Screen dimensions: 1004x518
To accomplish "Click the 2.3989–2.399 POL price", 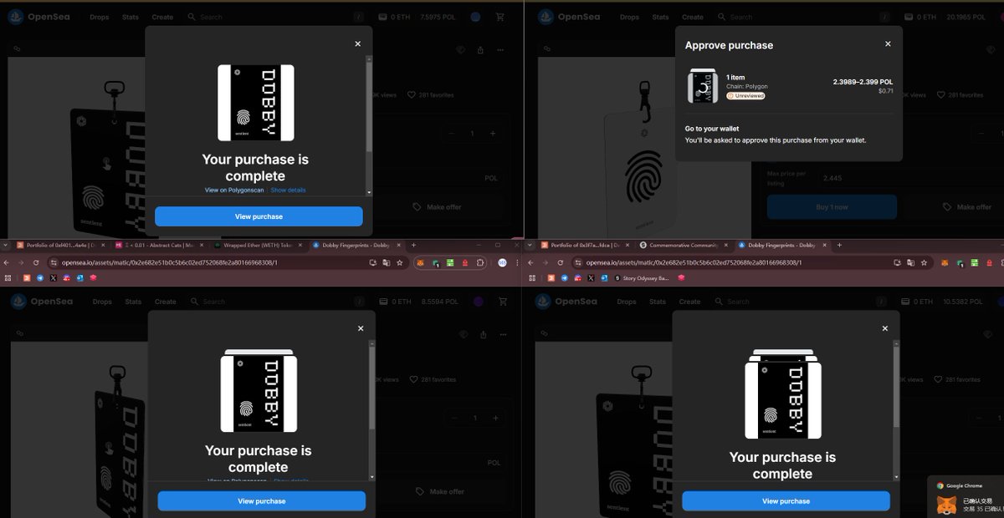I will (x=863, y=82).
